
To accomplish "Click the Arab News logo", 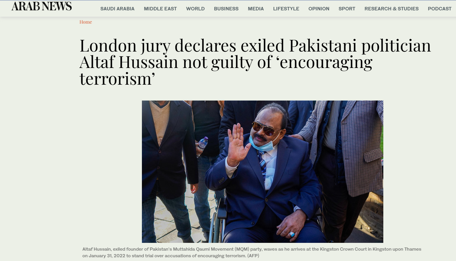I will pos(42,6).
